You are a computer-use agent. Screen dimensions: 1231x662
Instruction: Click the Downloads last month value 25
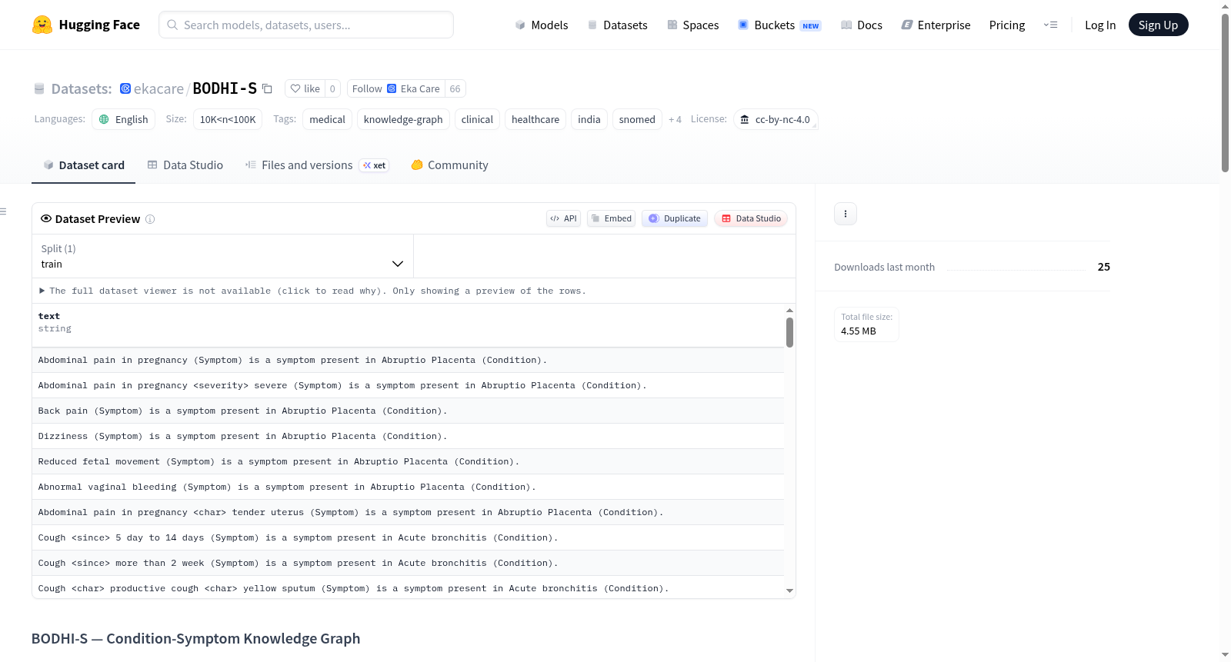(x=1104, y=267)
